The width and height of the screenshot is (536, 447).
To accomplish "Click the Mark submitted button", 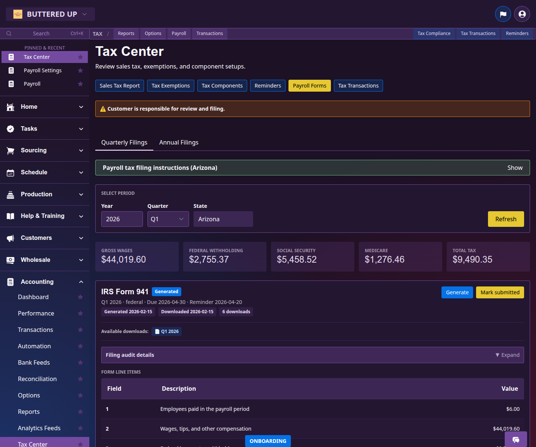I will click(x=500, y=292).
